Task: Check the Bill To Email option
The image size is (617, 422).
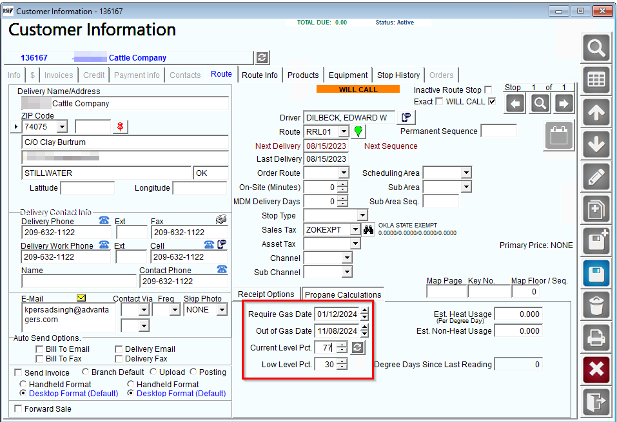Action: click(39, 349)
